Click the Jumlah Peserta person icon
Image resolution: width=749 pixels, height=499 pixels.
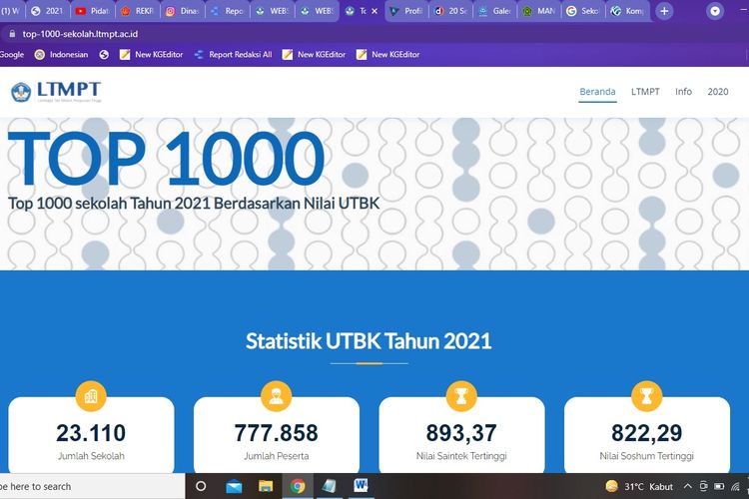(276, 396)
